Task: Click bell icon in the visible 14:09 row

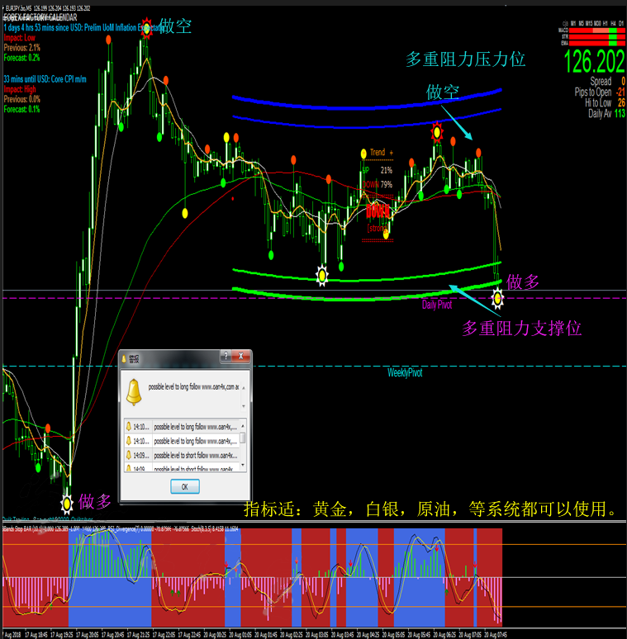Action: pyautogui.click(x=128, y=455)
